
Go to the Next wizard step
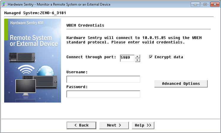pos(114,125)
